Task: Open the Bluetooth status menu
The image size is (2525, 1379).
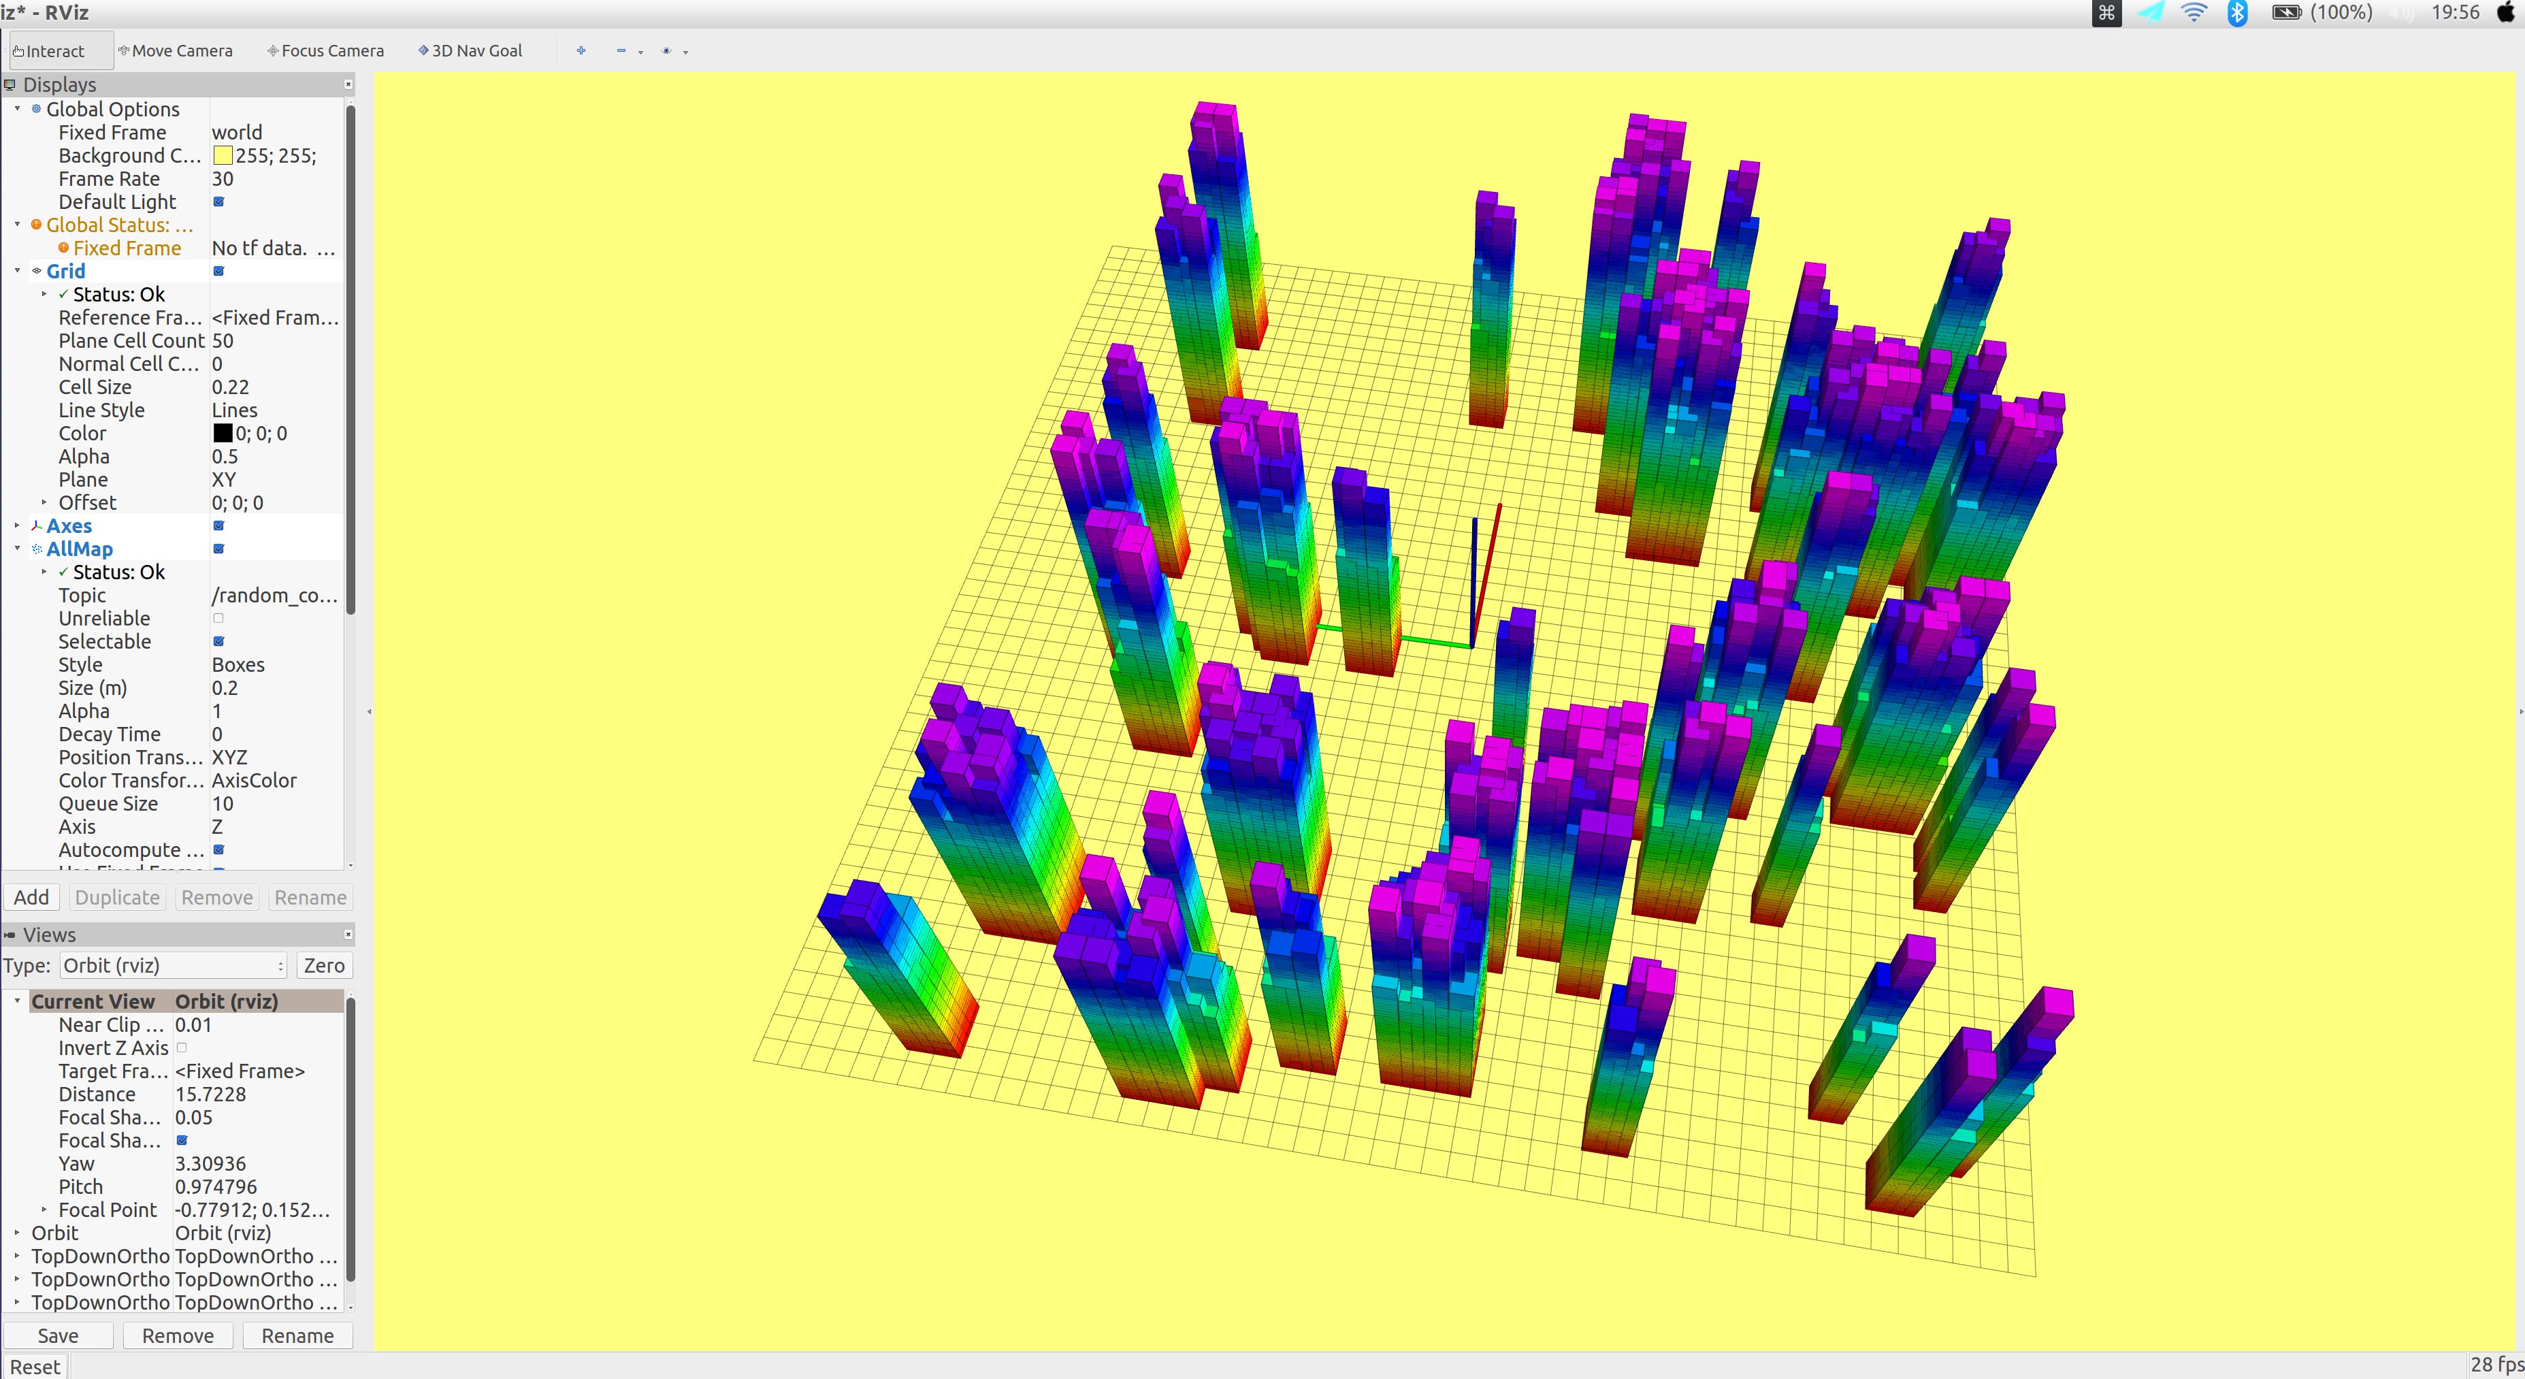Action: coord(2237,13)
